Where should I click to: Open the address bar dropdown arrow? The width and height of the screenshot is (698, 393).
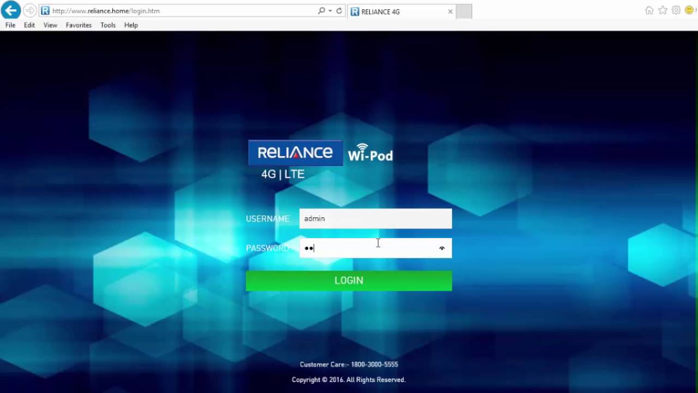330,11
